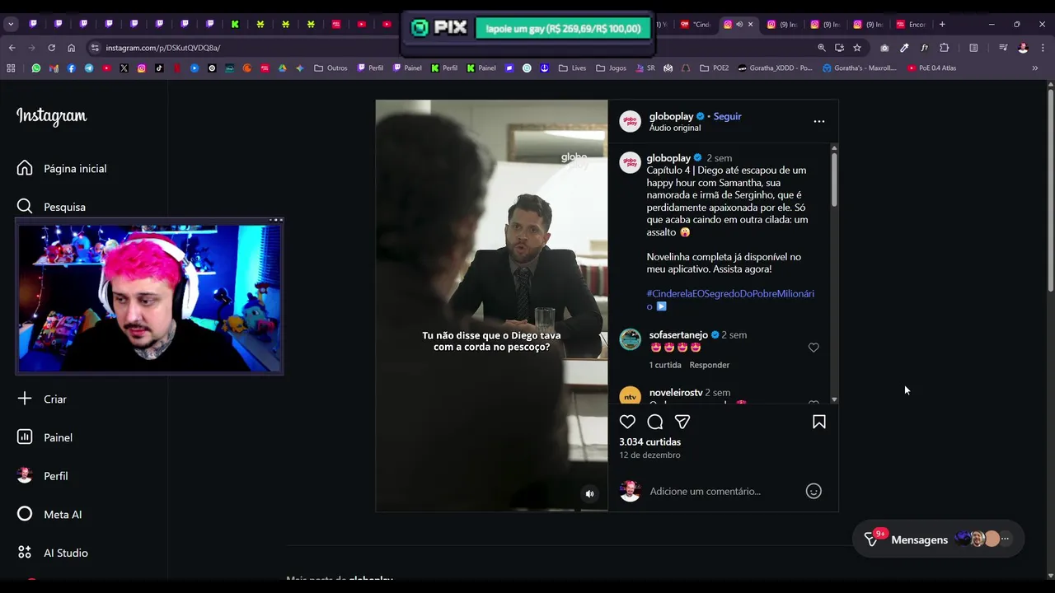Open globoplay avatar next to caption

coord(631,162)
